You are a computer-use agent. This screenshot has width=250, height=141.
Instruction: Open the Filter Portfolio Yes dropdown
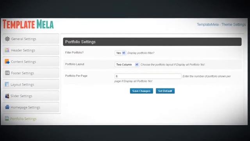[120, 53]
